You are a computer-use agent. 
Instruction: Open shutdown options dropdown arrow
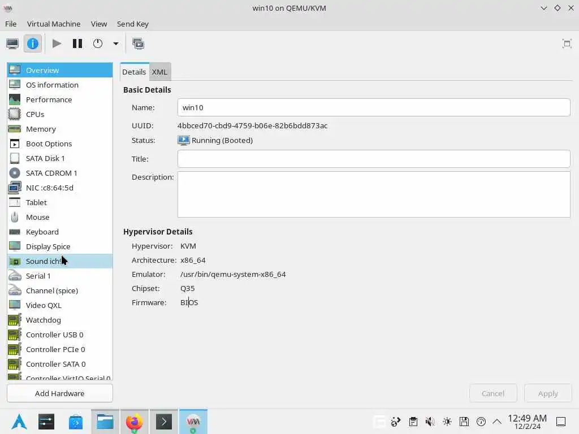(115, 44)
